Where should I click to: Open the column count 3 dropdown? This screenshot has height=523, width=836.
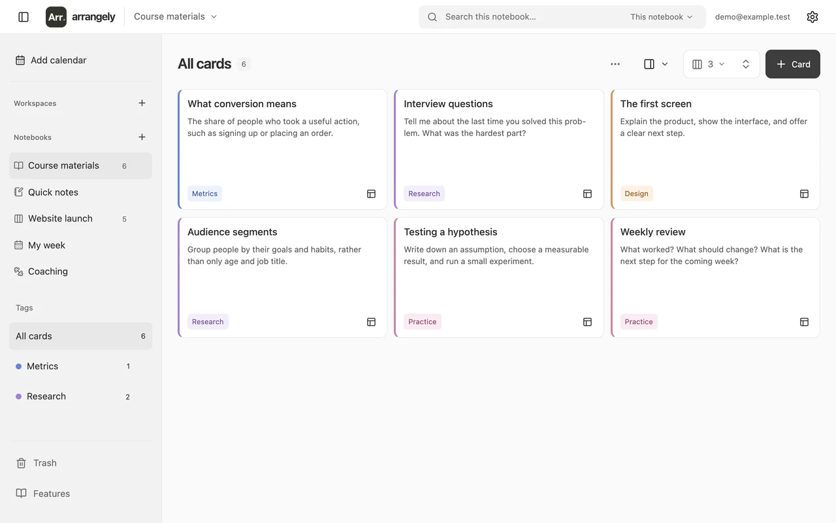(709, 64)
